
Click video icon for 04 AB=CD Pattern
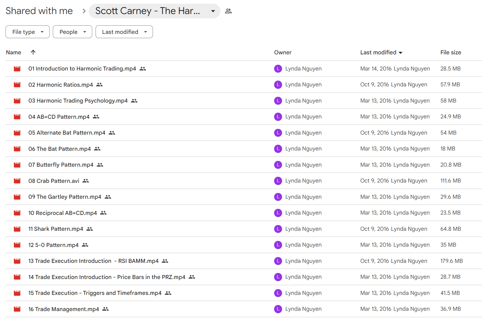[x=17, y=117]
